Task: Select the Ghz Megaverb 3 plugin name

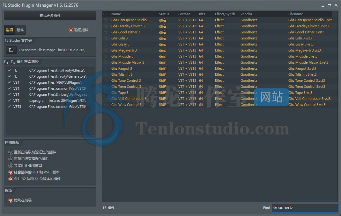Action: (124, 51)
